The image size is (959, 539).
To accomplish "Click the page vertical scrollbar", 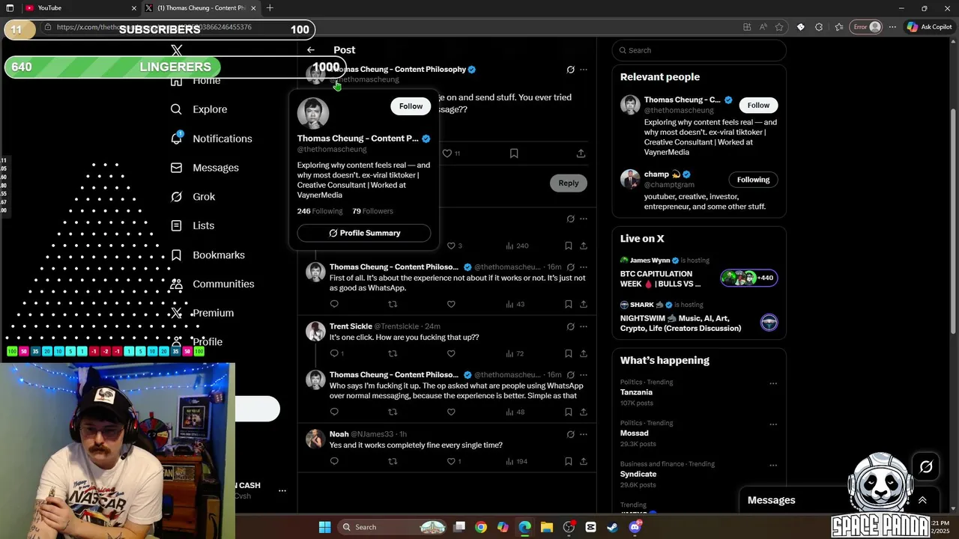I will click(954, 221).
